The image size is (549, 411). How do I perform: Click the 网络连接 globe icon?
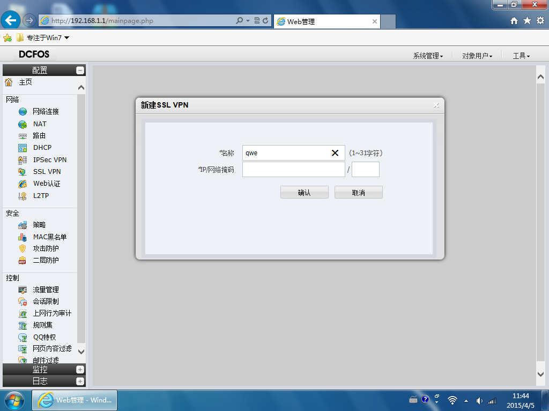23,111
